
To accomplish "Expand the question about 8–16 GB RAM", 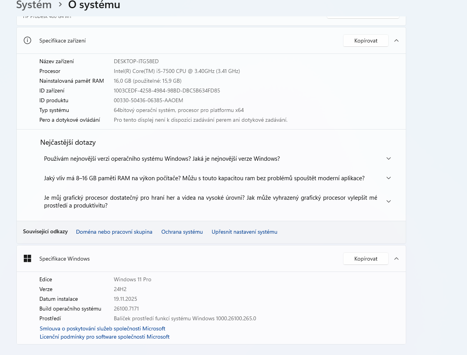I will click(x=388, y=178).
